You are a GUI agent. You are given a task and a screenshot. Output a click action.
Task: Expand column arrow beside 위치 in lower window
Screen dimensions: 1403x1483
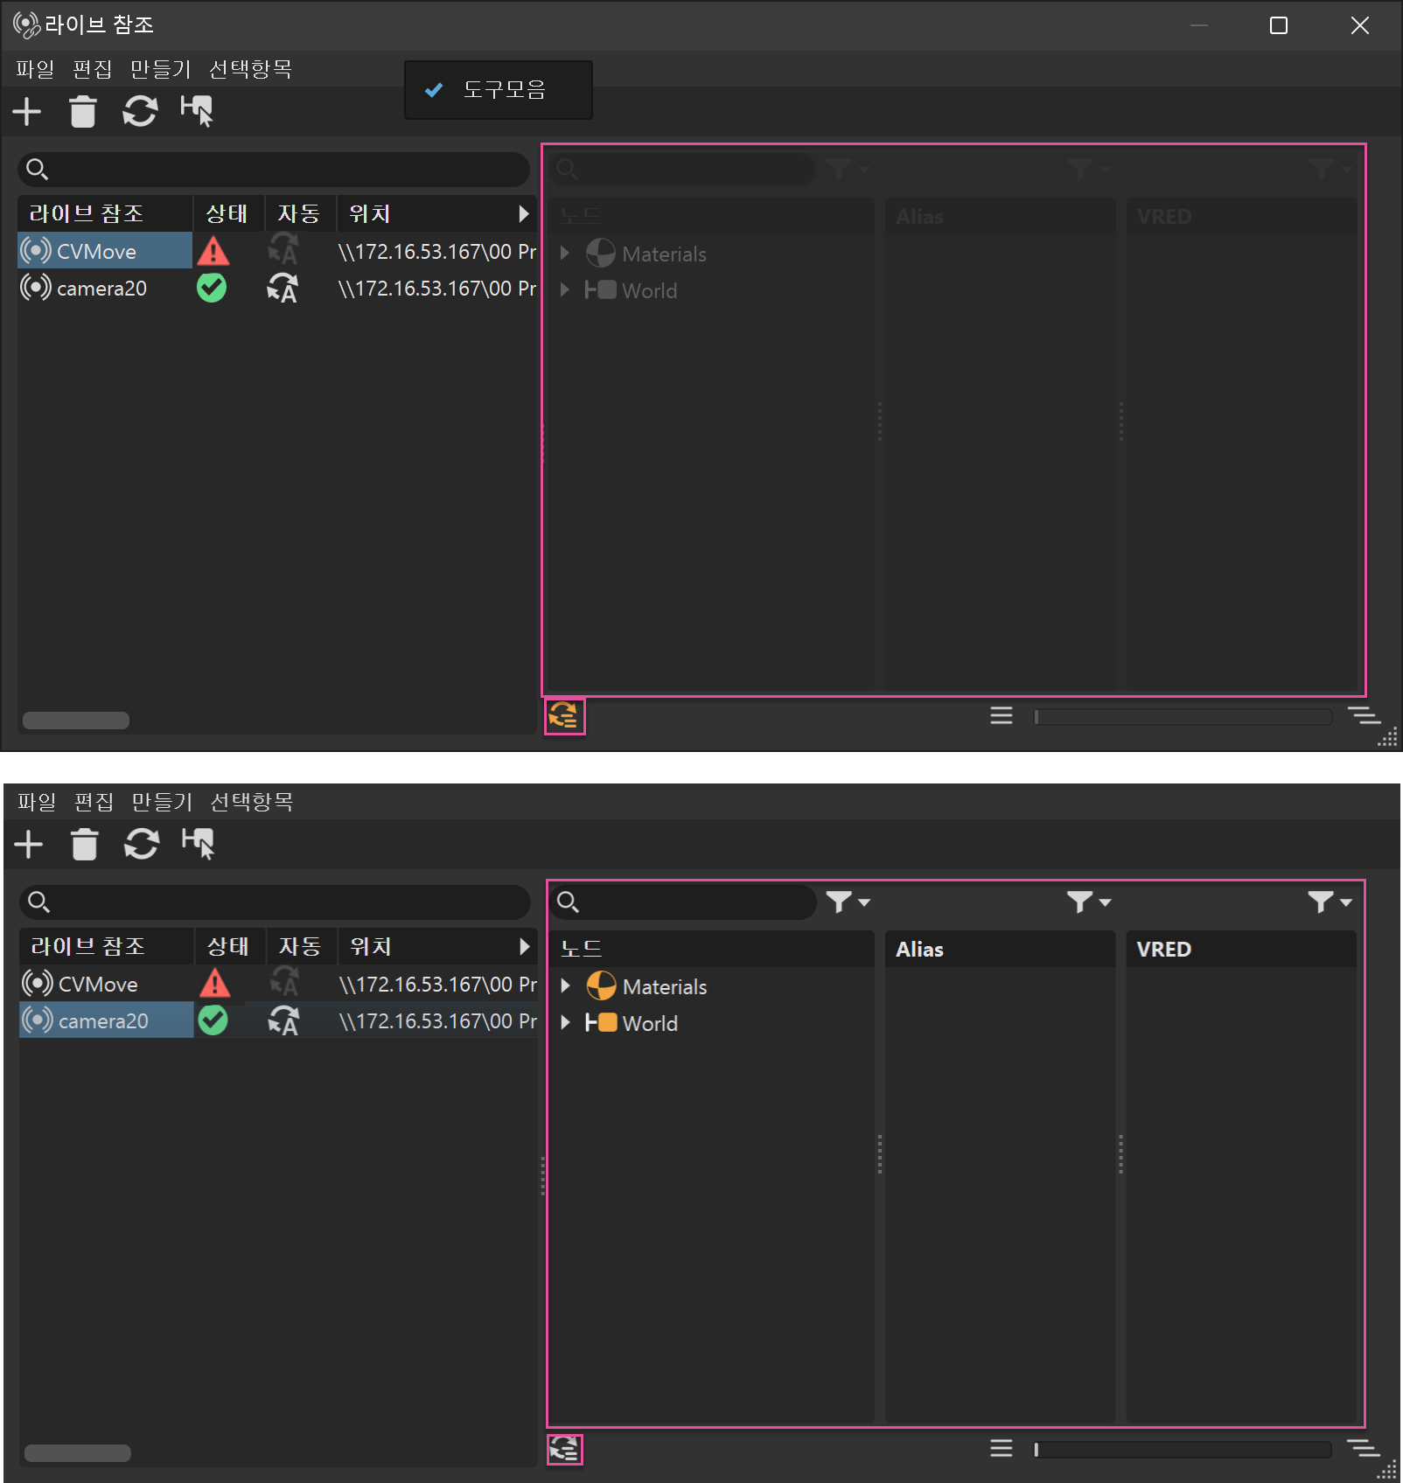click(x=525, y=947)
